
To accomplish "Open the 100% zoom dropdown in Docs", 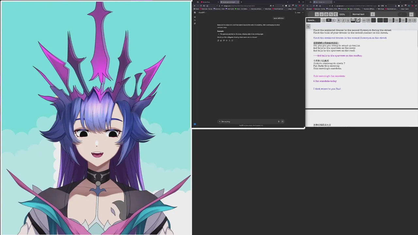I will coord(344,14).
